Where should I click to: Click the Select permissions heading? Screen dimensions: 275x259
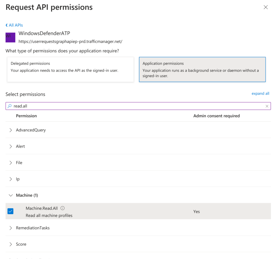click(26, 94)
